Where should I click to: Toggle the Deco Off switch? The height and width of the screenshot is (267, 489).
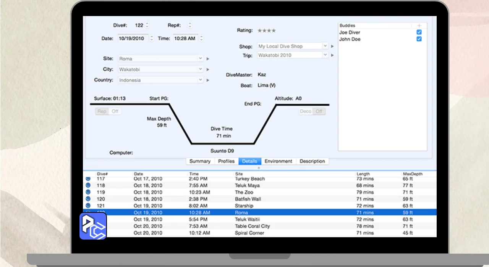[x=319, y=111]
